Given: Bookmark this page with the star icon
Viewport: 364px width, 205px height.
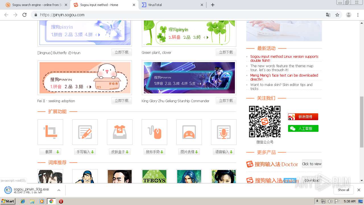Looking at the screenshot, I should click(x=337, y=15).
